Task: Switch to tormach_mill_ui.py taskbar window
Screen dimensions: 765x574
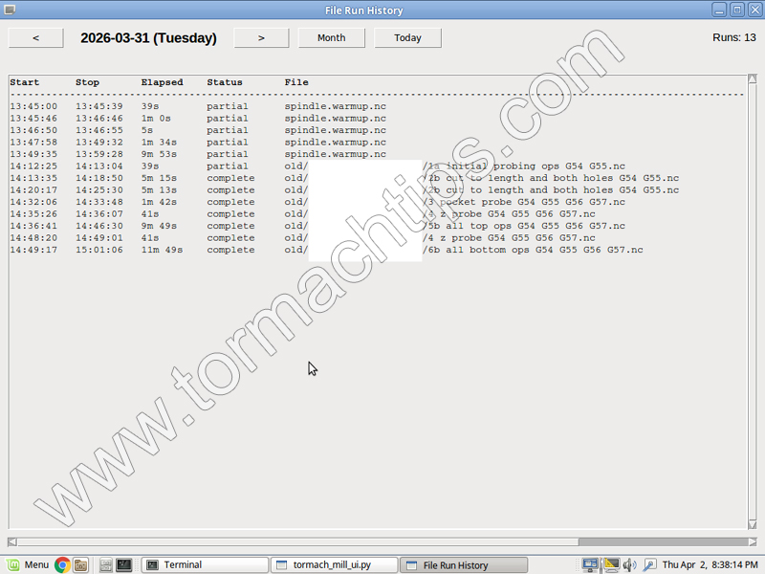Action: click(x=333, y=564)
